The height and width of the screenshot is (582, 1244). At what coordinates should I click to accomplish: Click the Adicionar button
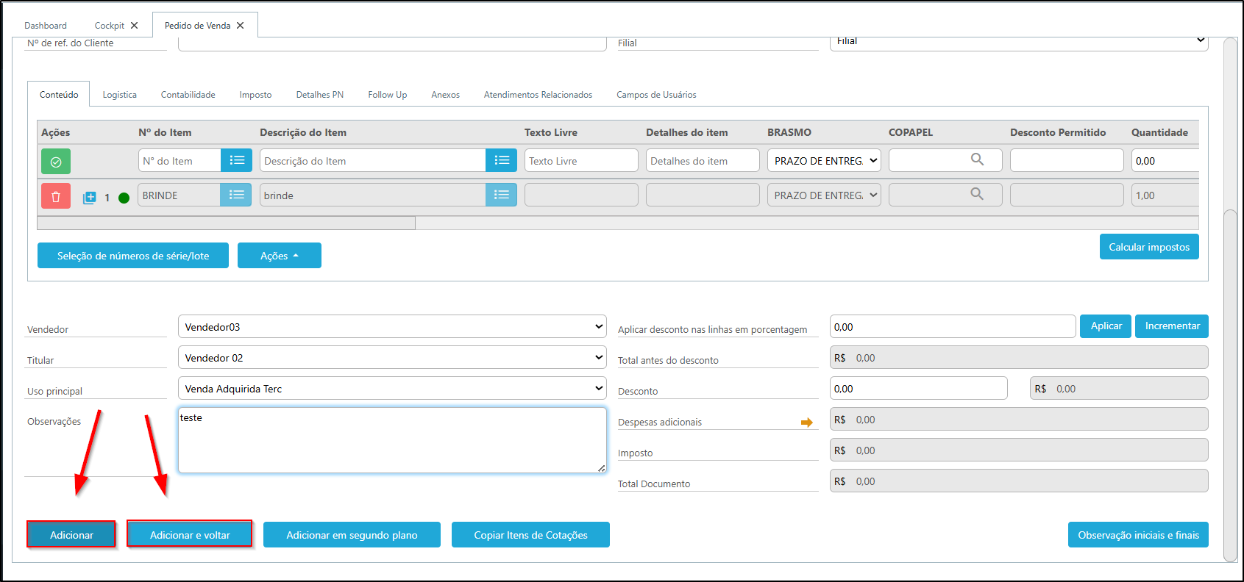(71, 534)
